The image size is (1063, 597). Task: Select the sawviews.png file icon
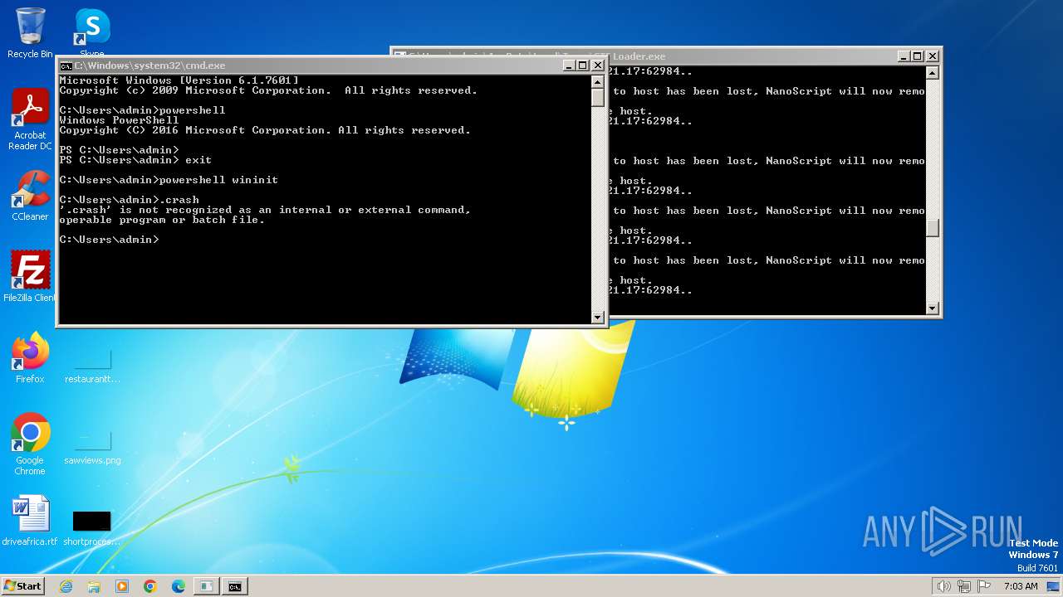[92, 446]
